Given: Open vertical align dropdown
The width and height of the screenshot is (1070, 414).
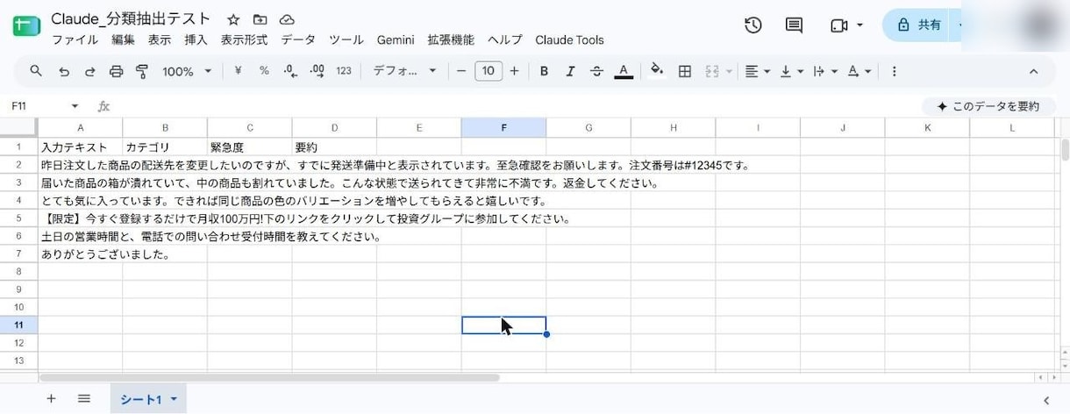Looking at the screenshot, I should click(792, 71).
